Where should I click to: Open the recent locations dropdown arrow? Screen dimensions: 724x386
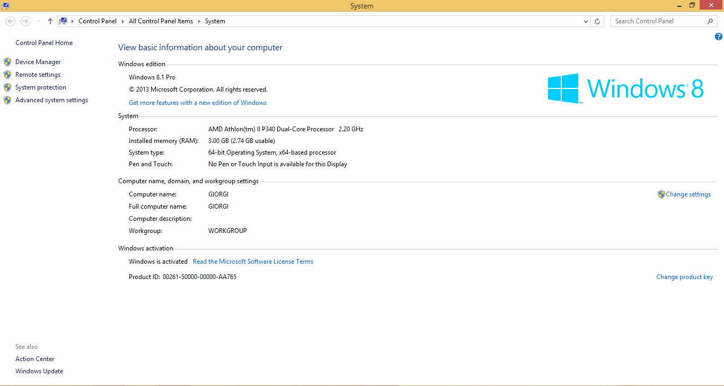38,21
